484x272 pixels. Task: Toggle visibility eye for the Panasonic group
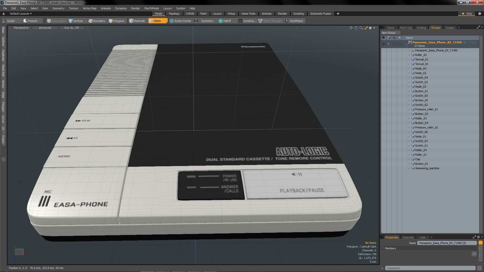click(383, 44)
